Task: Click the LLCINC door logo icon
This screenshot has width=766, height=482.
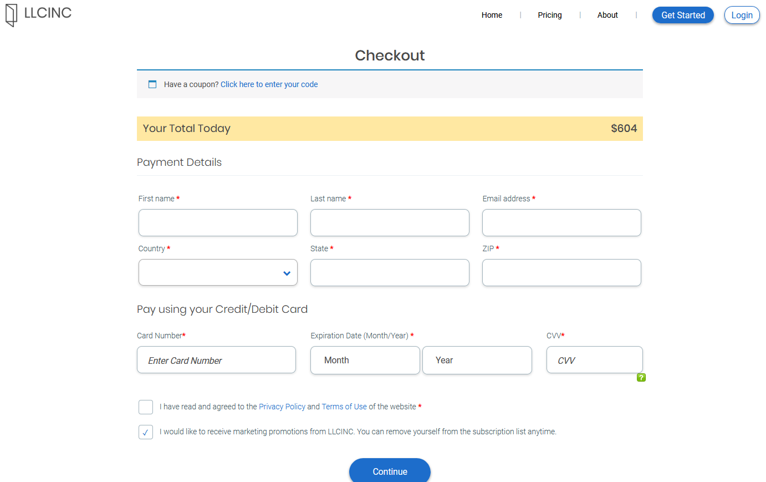Action: point(11,15)
